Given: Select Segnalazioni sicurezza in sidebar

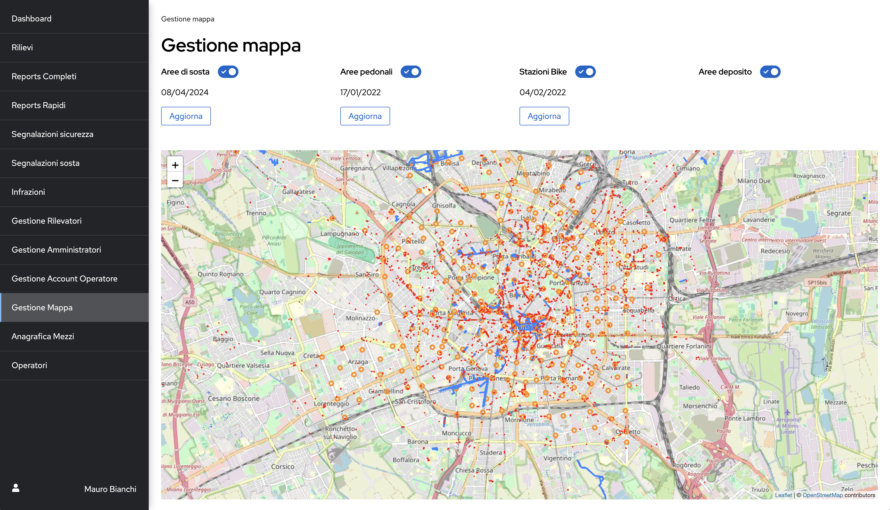Looking at the screenshot, I should (x=53, y=134).
